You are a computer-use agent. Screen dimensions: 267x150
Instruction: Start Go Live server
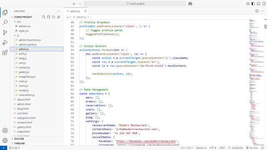pos(252,148)
